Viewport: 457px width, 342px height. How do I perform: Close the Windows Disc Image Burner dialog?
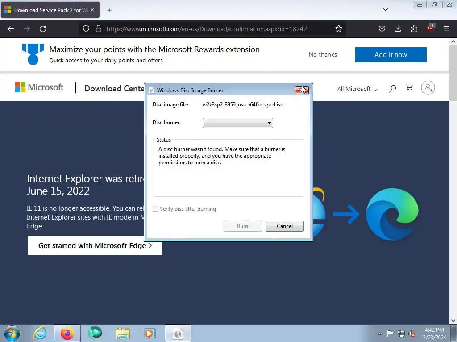302,90
